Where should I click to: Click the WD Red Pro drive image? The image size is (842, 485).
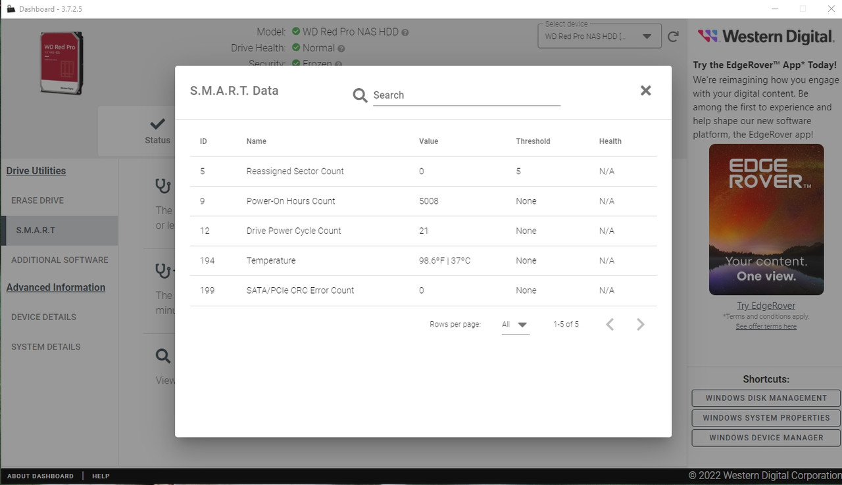tap(61, 63)
